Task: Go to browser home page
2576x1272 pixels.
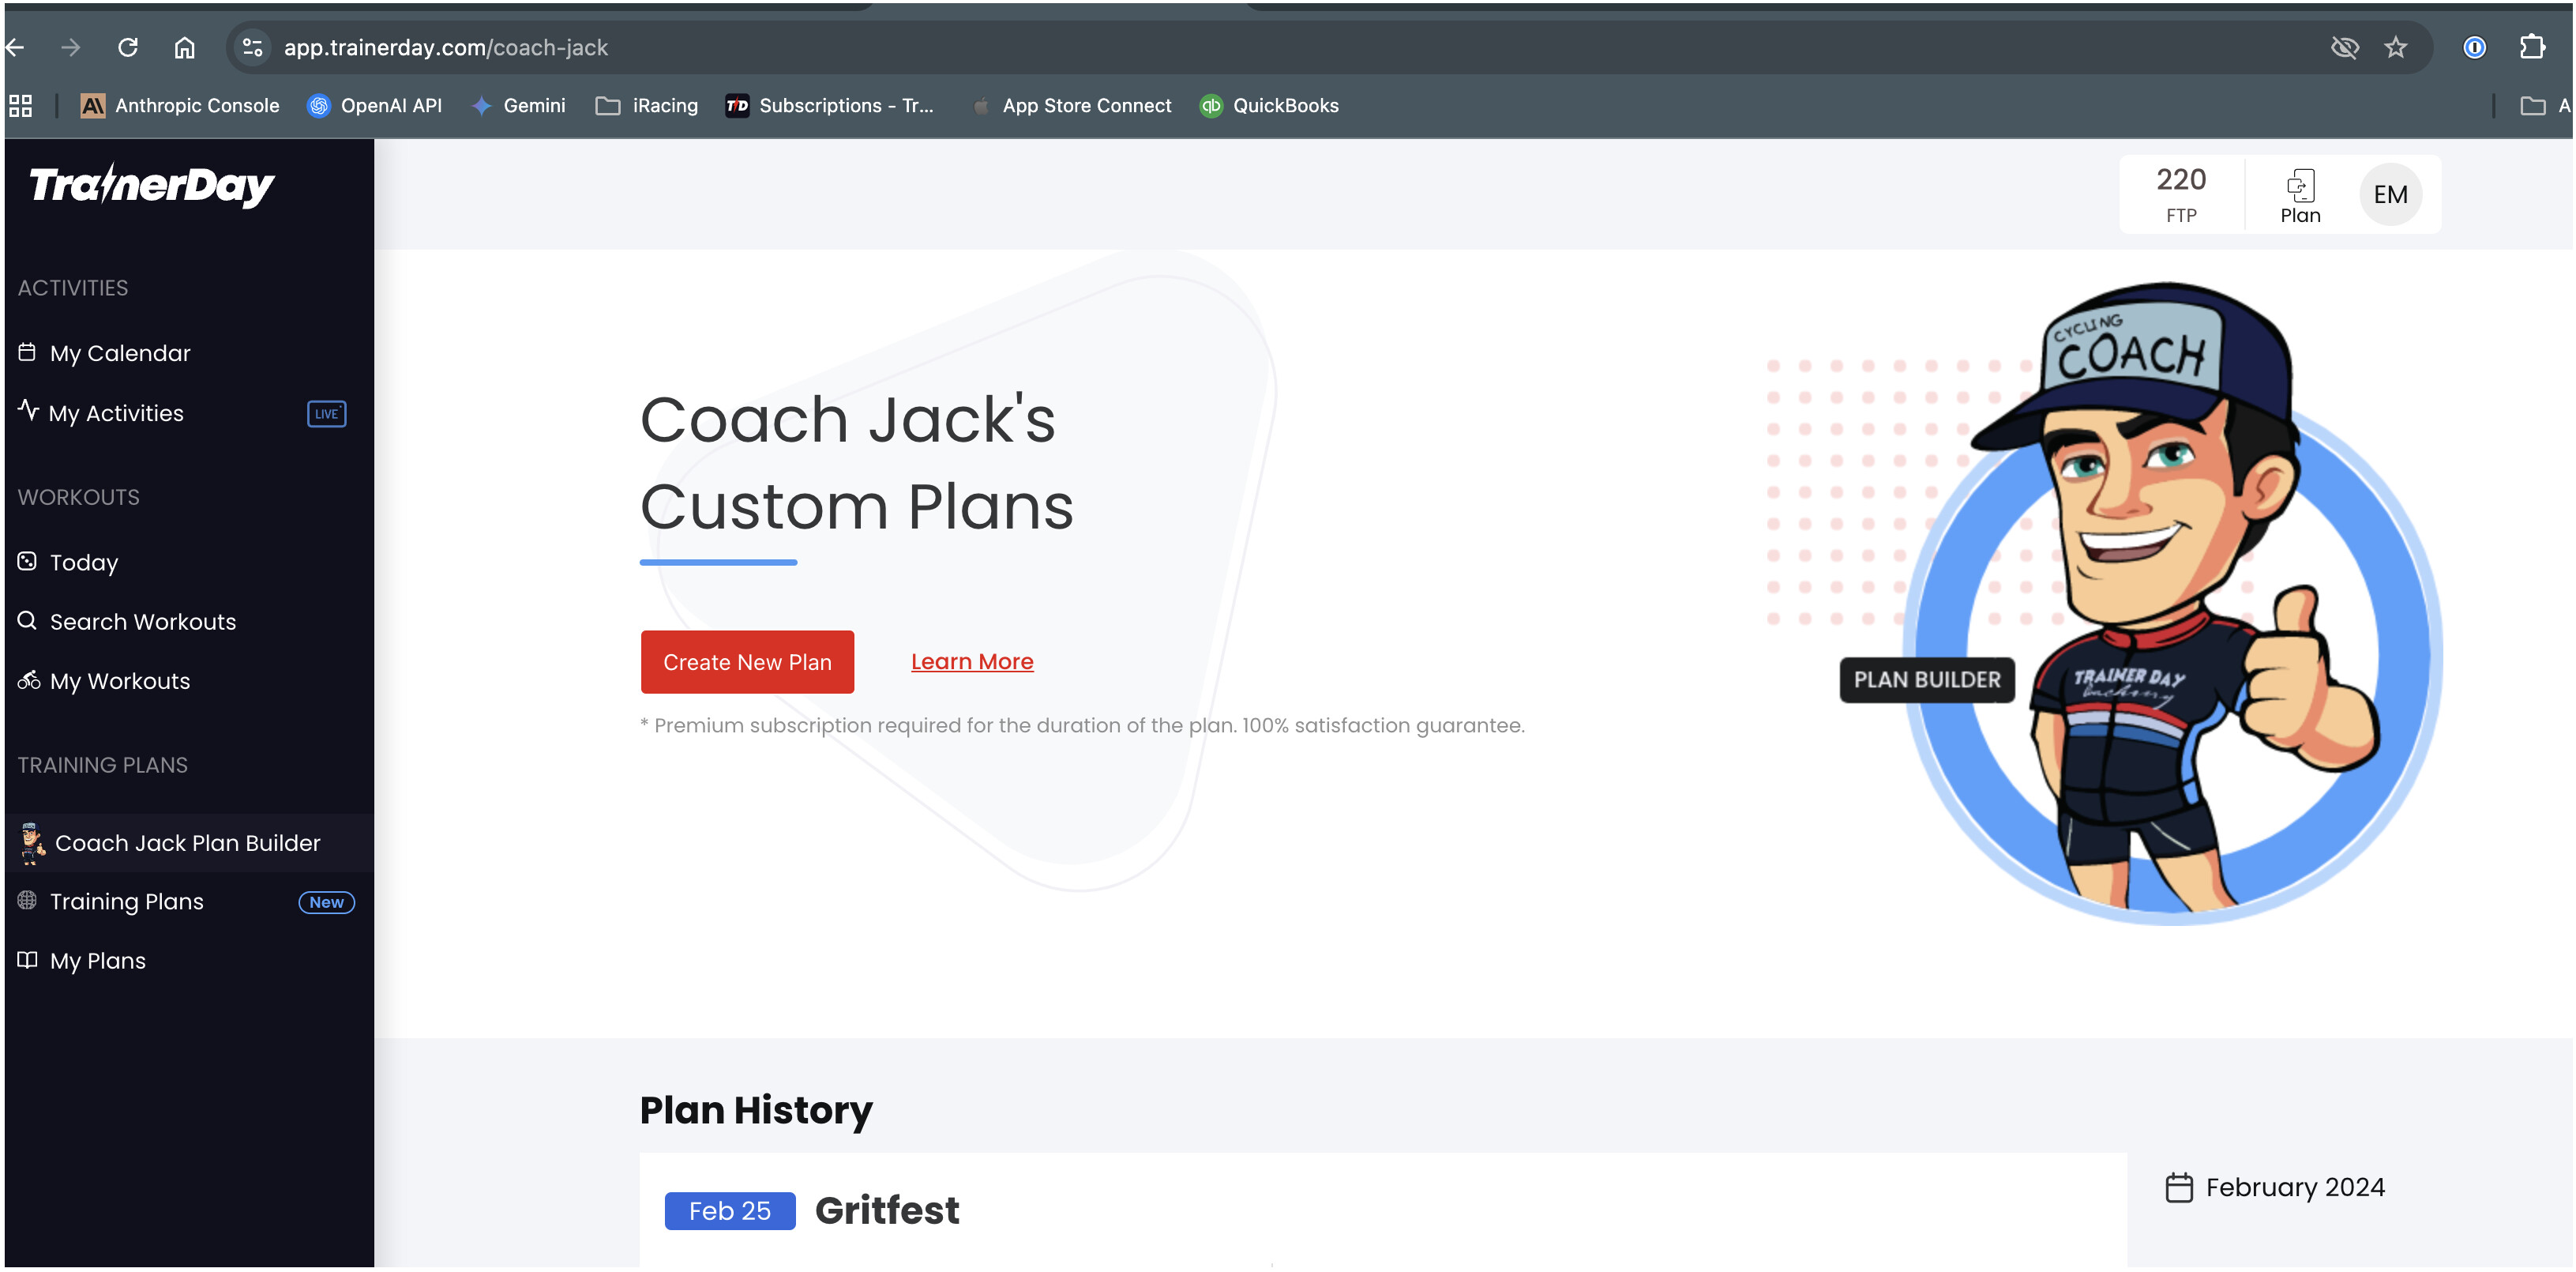Action: pyautogui.click(x=185, y=47)
